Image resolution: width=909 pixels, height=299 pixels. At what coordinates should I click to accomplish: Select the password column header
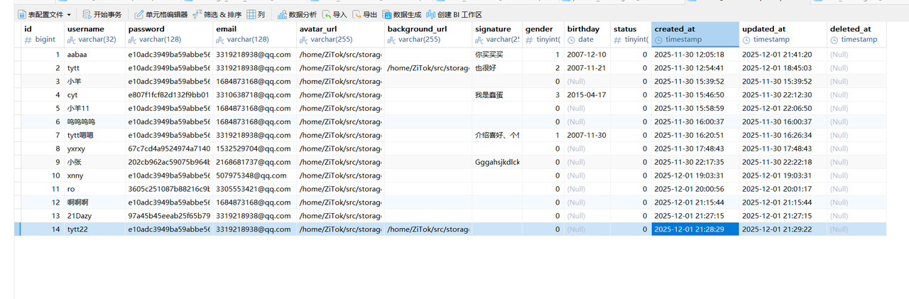[168, 34]
